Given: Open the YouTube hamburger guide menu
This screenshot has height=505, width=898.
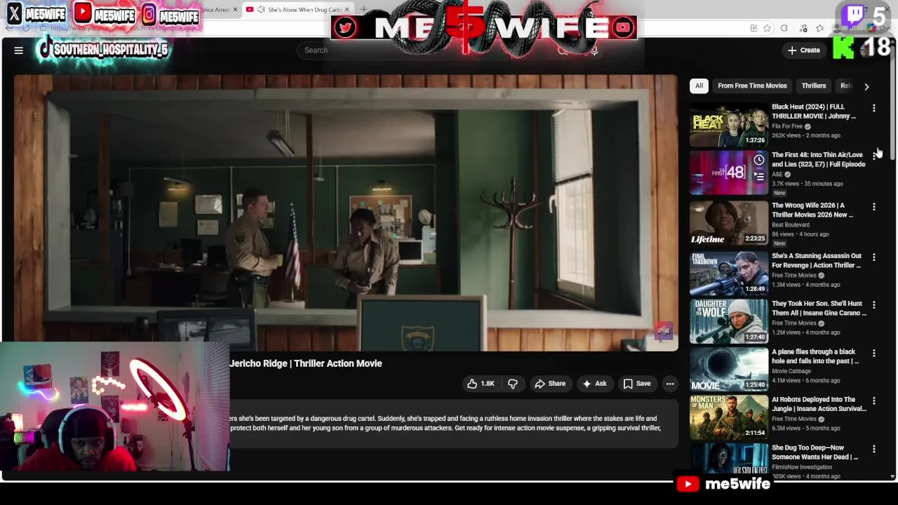Looking at the screenshot, I should [19, 50].
